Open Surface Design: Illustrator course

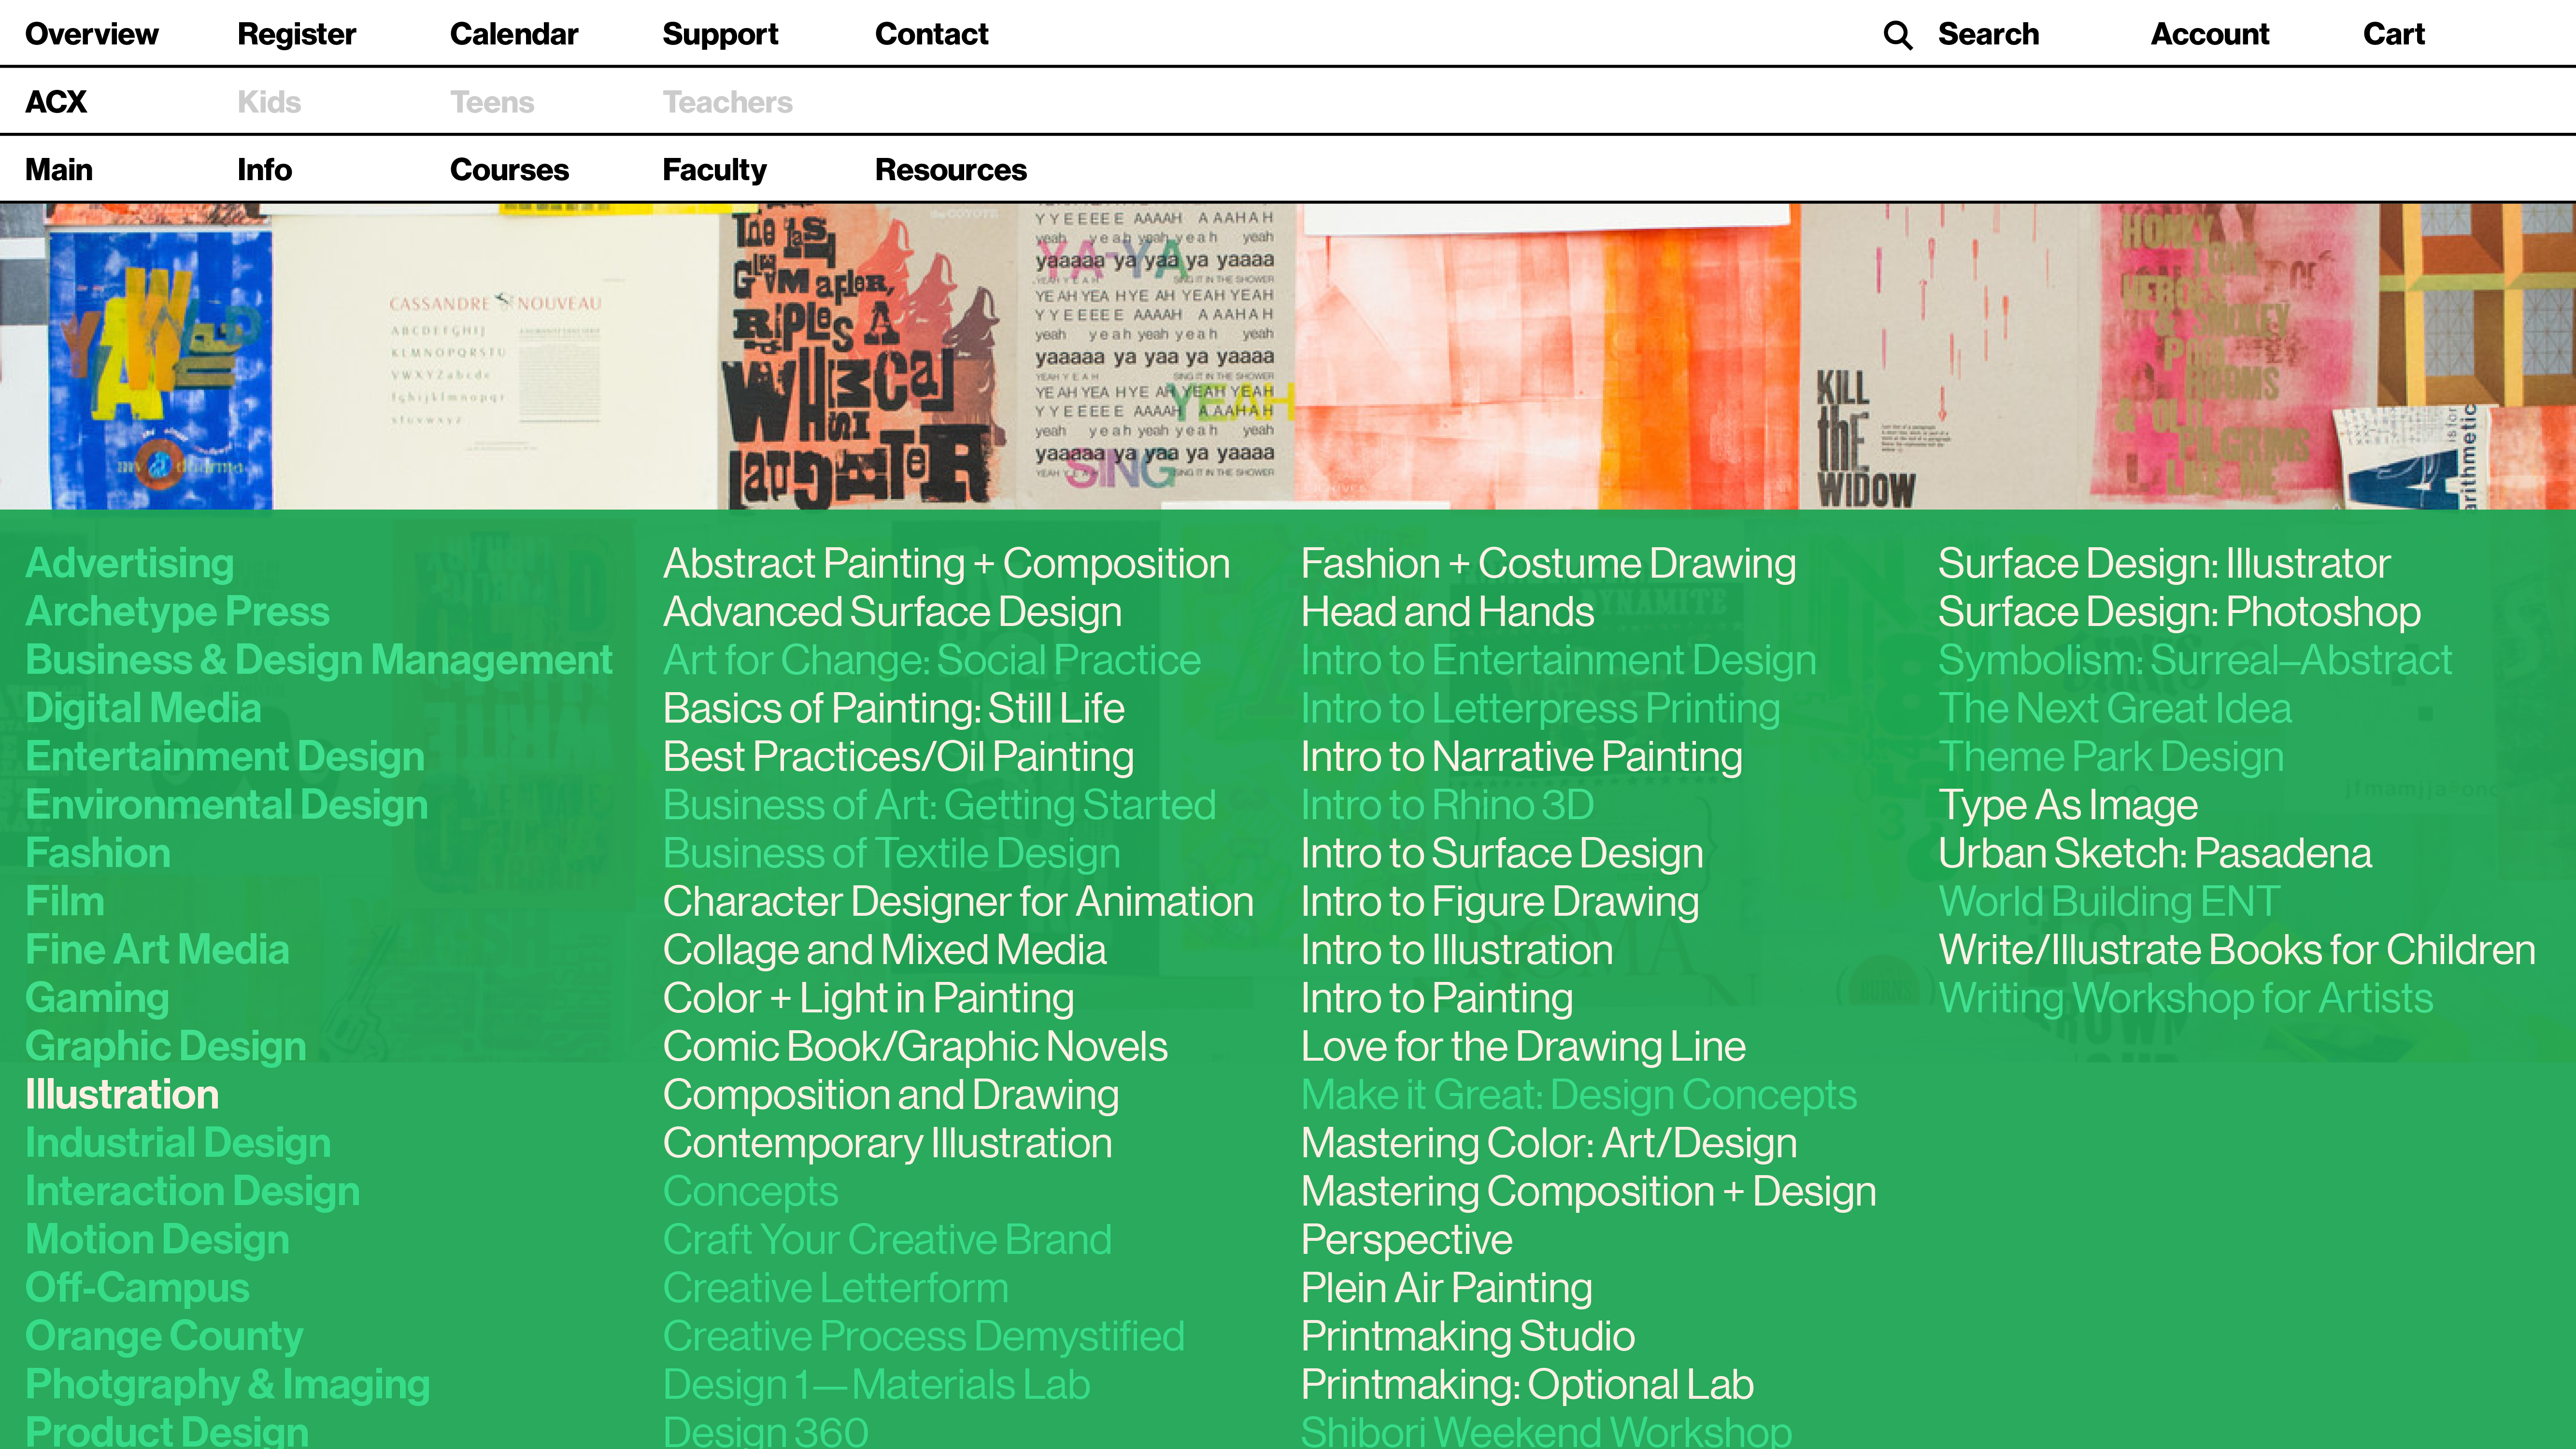2164,564
